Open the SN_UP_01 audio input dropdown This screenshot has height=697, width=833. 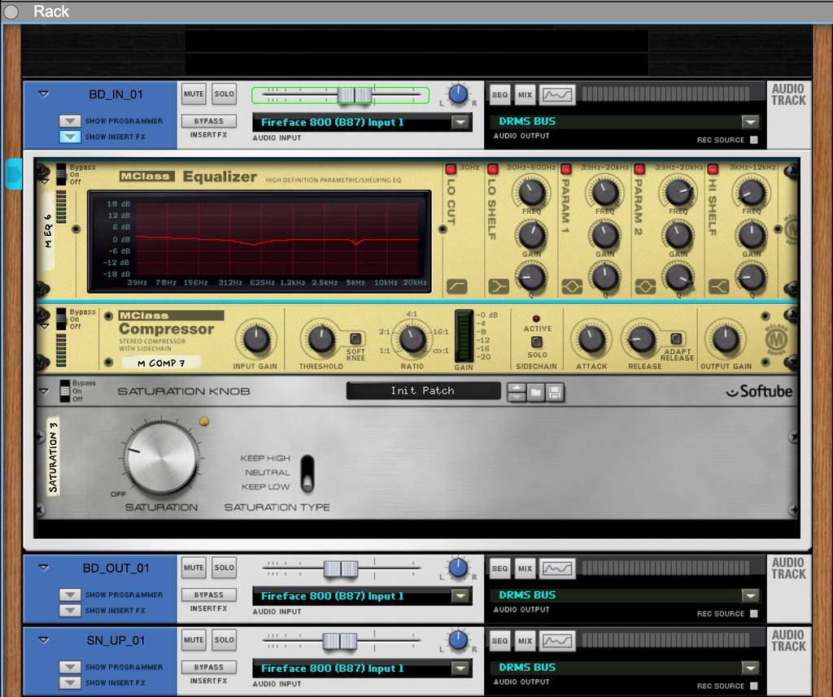[460, 669]
